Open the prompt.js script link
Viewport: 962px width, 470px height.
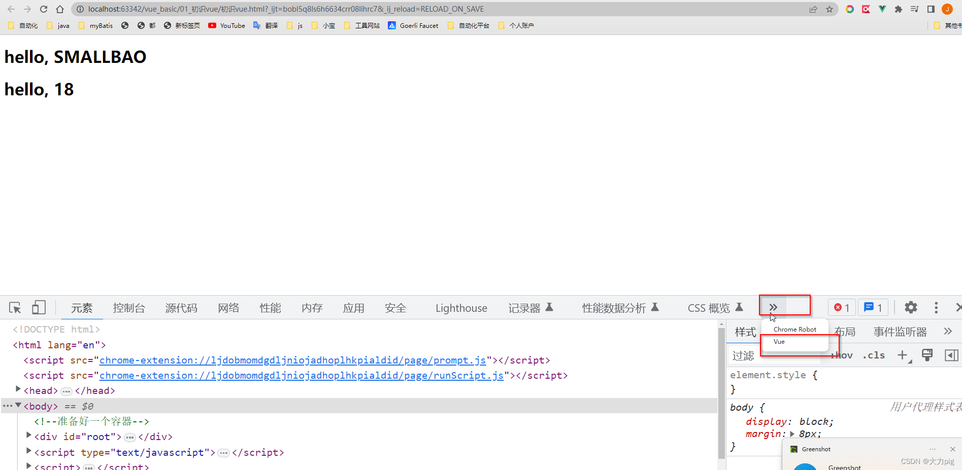click(x=292, y=360)
